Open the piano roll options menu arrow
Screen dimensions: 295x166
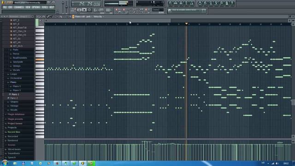click(x=37, y=17)
